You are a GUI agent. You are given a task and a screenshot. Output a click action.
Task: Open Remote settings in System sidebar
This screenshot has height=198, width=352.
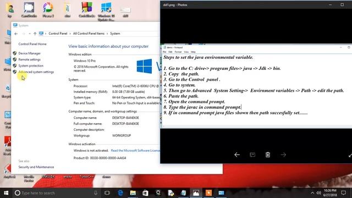(29, 59)
